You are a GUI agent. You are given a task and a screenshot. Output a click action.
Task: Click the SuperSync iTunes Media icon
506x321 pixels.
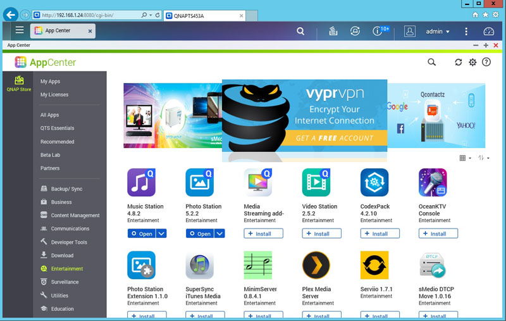pos(199,265)
